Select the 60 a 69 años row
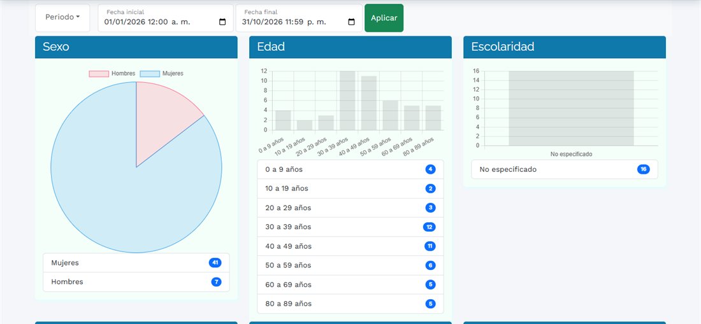Screen dimensions: 701x324 point(350,285)
